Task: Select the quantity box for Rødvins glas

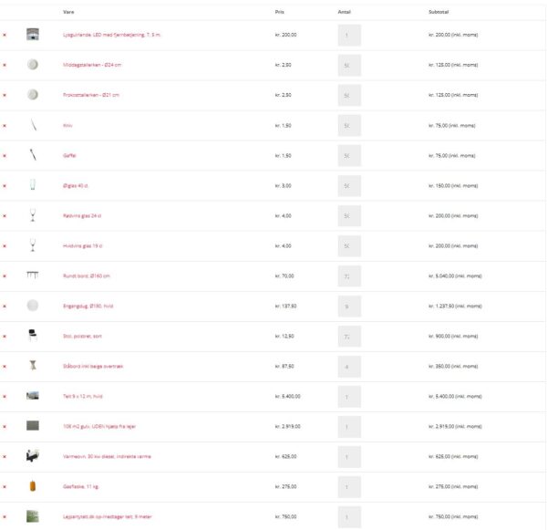Action: [x=349, y=216]
